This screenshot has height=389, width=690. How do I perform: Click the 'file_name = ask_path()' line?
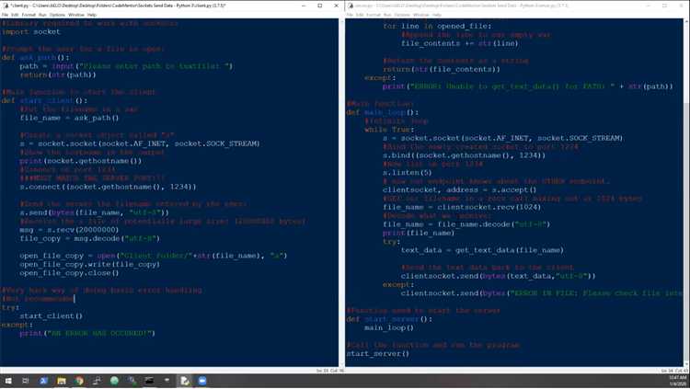tap(69, 118)
